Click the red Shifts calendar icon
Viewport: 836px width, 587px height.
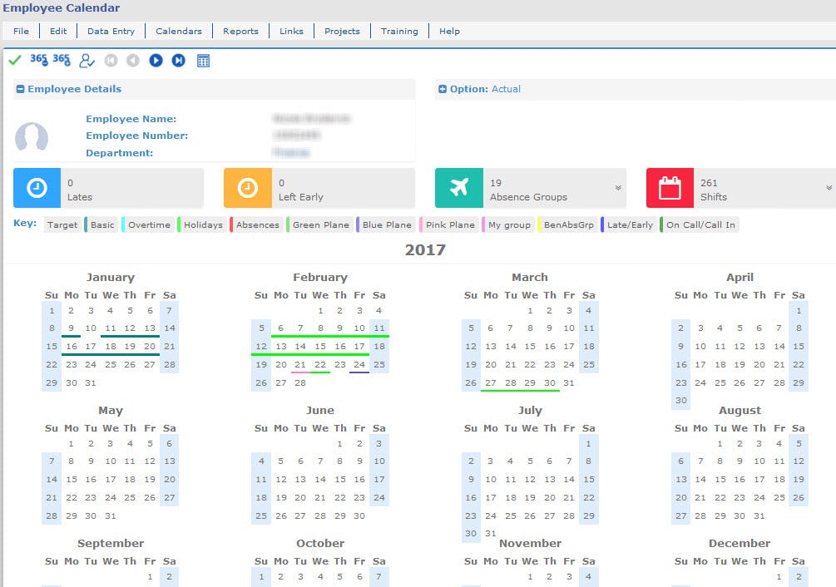(x=670, y=187)
